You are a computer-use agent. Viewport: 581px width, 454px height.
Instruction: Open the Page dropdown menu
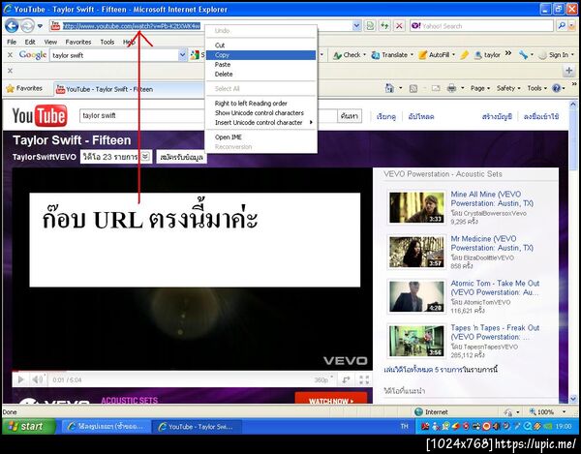tap(480, 88)
